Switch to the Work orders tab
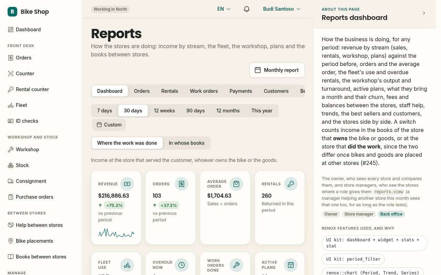 coord(204,91)
